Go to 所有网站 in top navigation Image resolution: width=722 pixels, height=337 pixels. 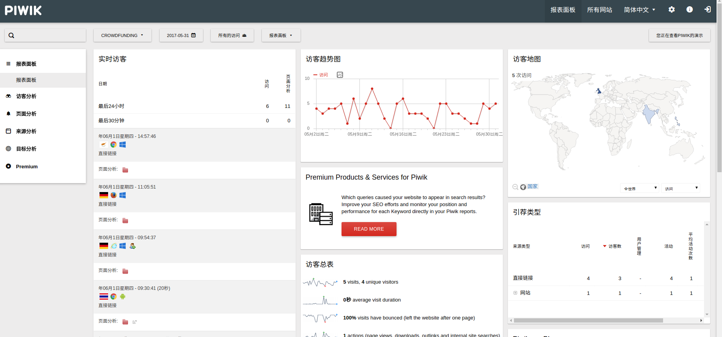(599, 10)
